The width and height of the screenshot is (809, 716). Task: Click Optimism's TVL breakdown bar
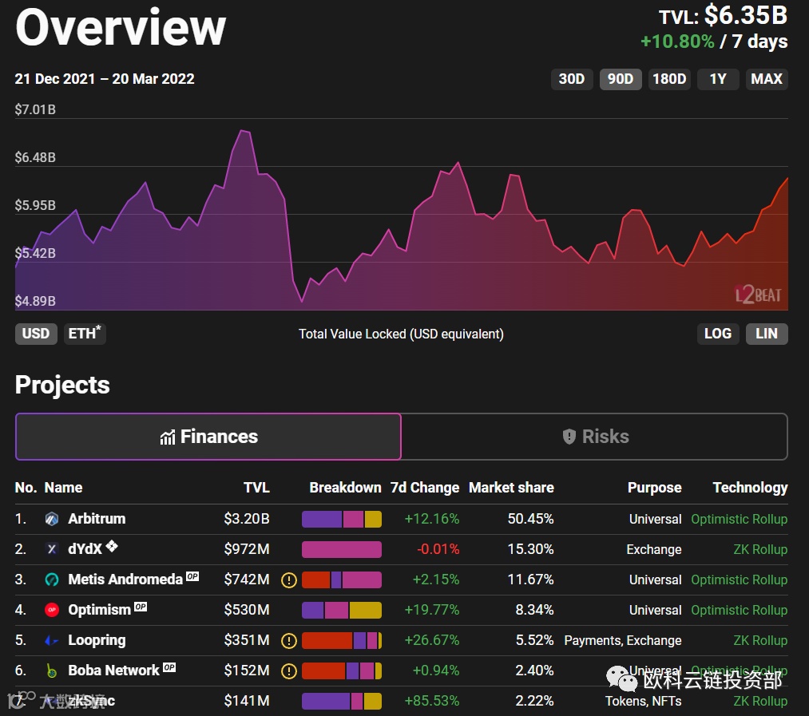pyautogui.click(x=342, y=611)
